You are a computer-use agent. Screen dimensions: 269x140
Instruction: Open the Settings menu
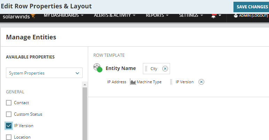point(191,16)
